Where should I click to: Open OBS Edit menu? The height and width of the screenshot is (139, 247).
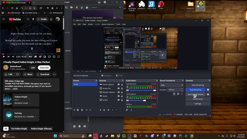(x=79, y=24)
